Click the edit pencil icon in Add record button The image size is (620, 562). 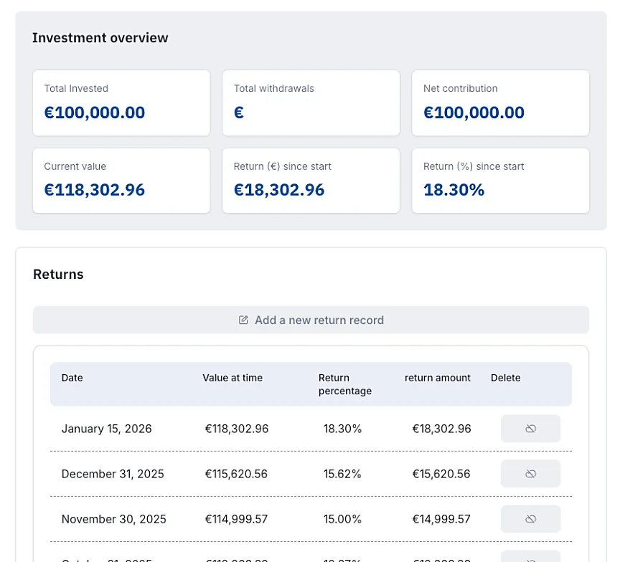point(243,320)
